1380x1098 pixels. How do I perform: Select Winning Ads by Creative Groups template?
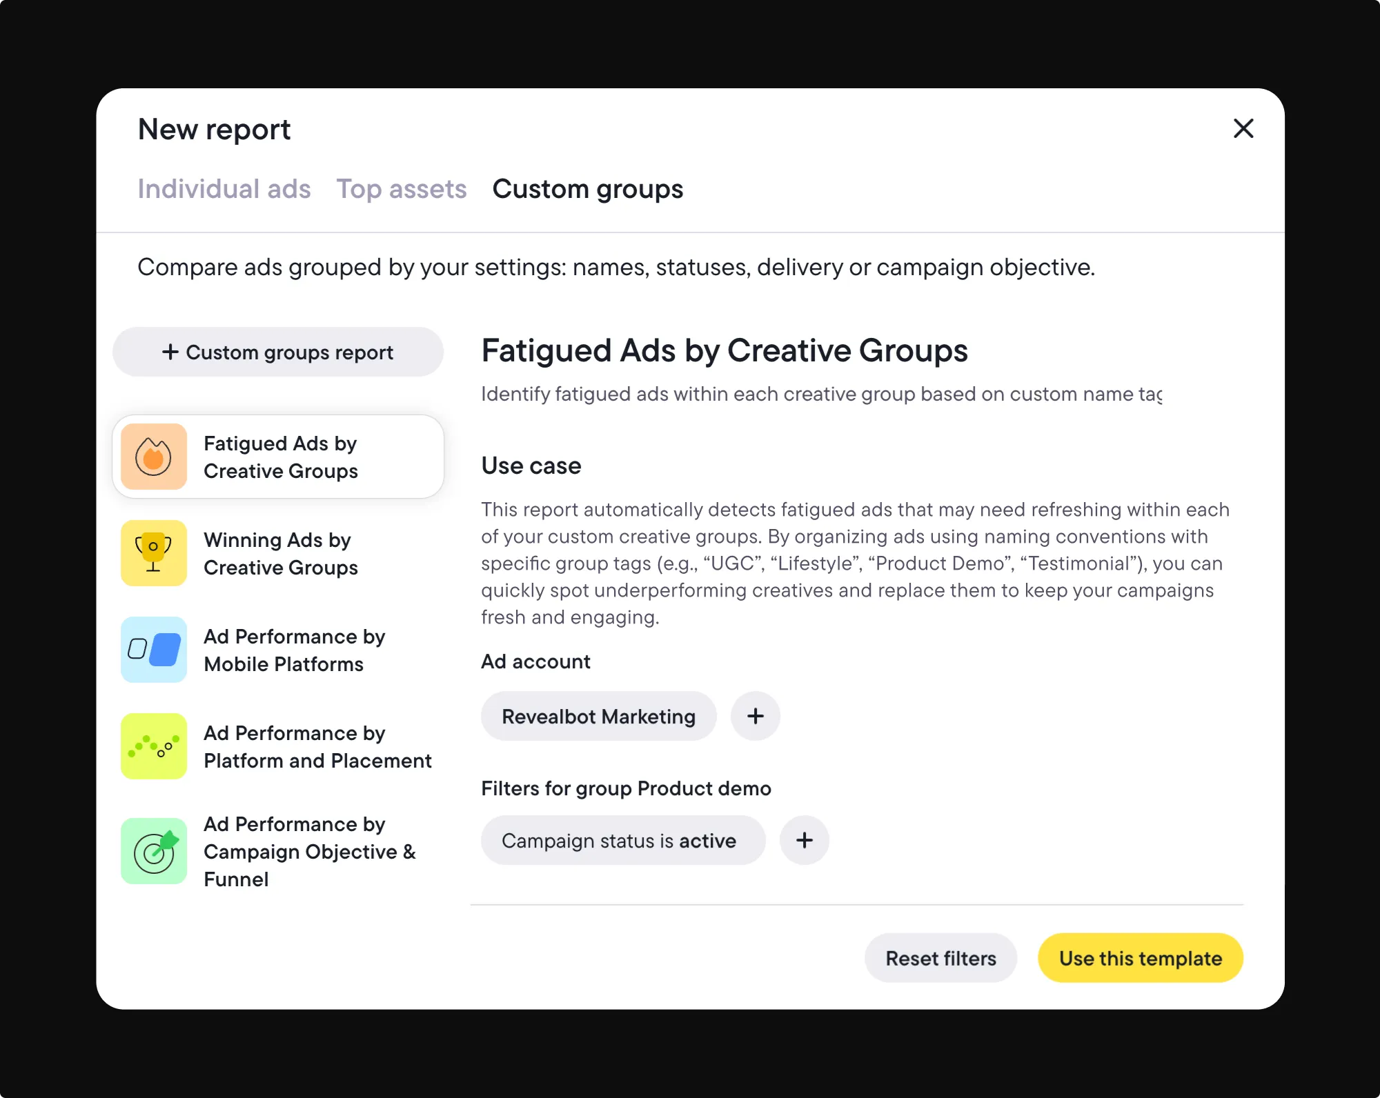pyautogui.click(x=280, y=553)
